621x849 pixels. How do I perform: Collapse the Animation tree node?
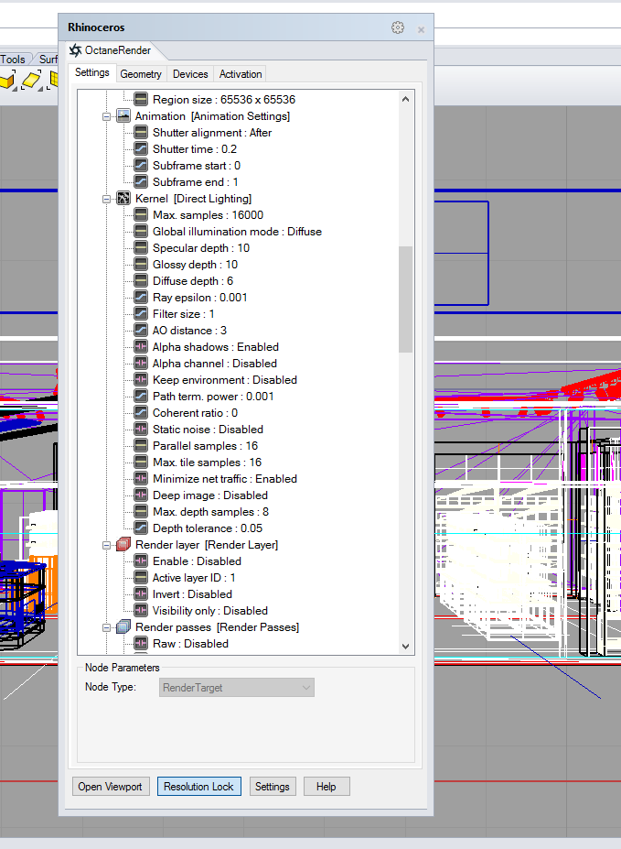(x=106, y=116)
